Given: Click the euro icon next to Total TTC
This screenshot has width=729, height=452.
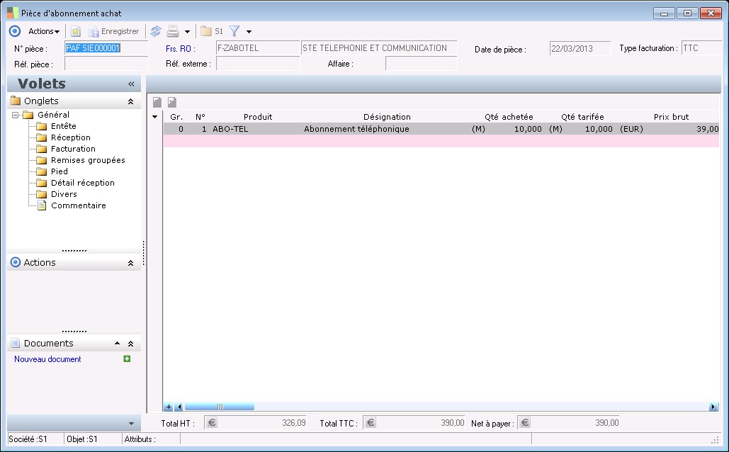Looking at the screenshot, I should (x=371, y=423).
